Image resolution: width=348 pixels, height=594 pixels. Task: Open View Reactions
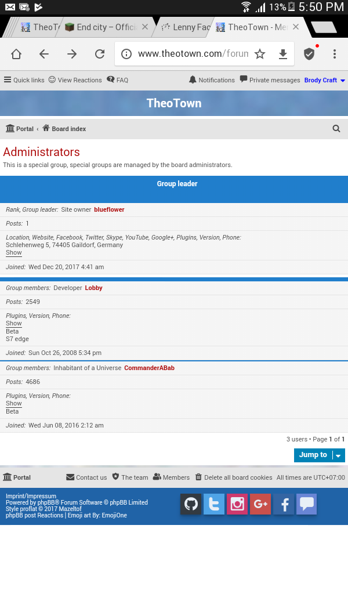pos(75,80)
